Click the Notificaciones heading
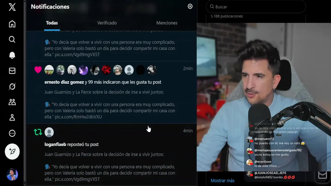The image size is (331, 186). pos(50,7)
